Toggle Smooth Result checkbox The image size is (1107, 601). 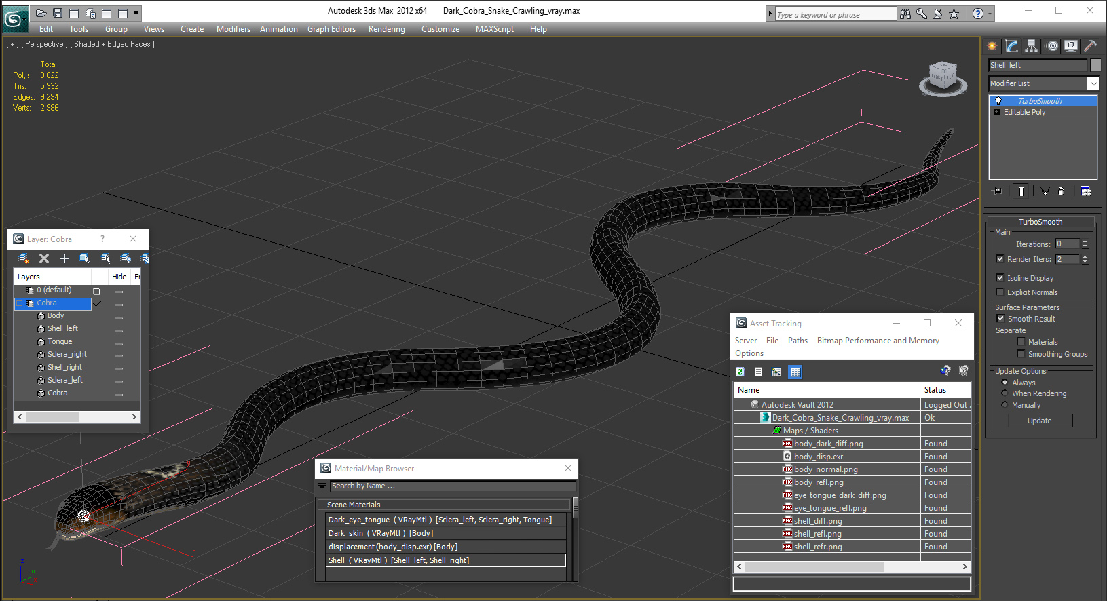click(x=1000, y=319)
